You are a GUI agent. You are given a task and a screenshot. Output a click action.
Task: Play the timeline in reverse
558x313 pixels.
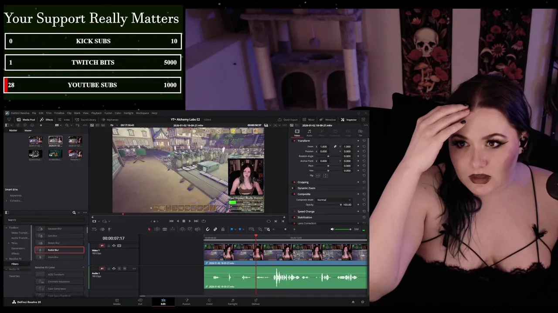click(177, 221)
